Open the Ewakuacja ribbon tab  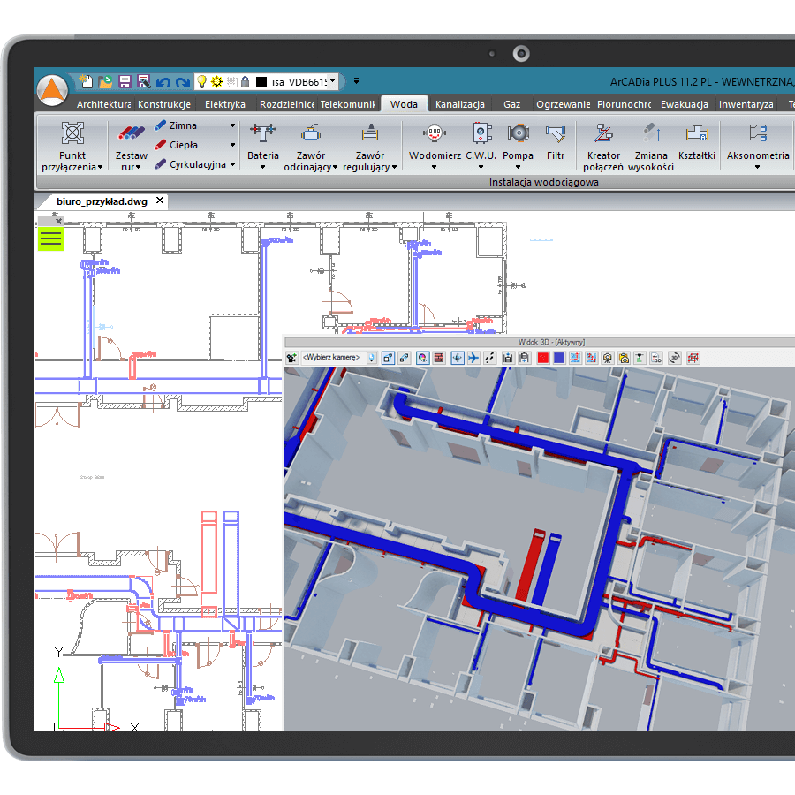point(684,104)
